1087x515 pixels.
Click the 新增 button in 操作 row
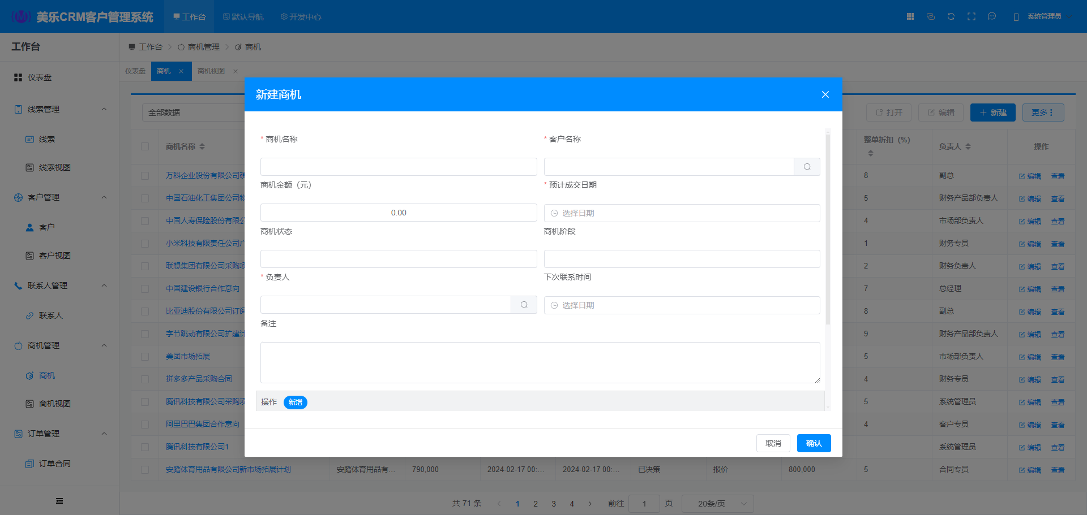coord(295,403)
